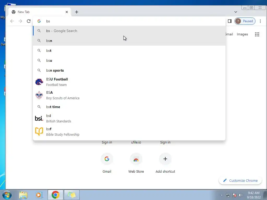Open the tab search chevron
The height and width of the screenshot is (200, 267).
pyautogui.click(x=236, y=12)
